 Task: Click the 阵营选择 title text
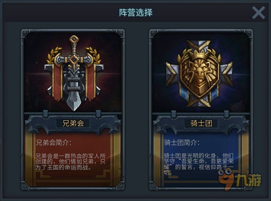coord(136,13)
